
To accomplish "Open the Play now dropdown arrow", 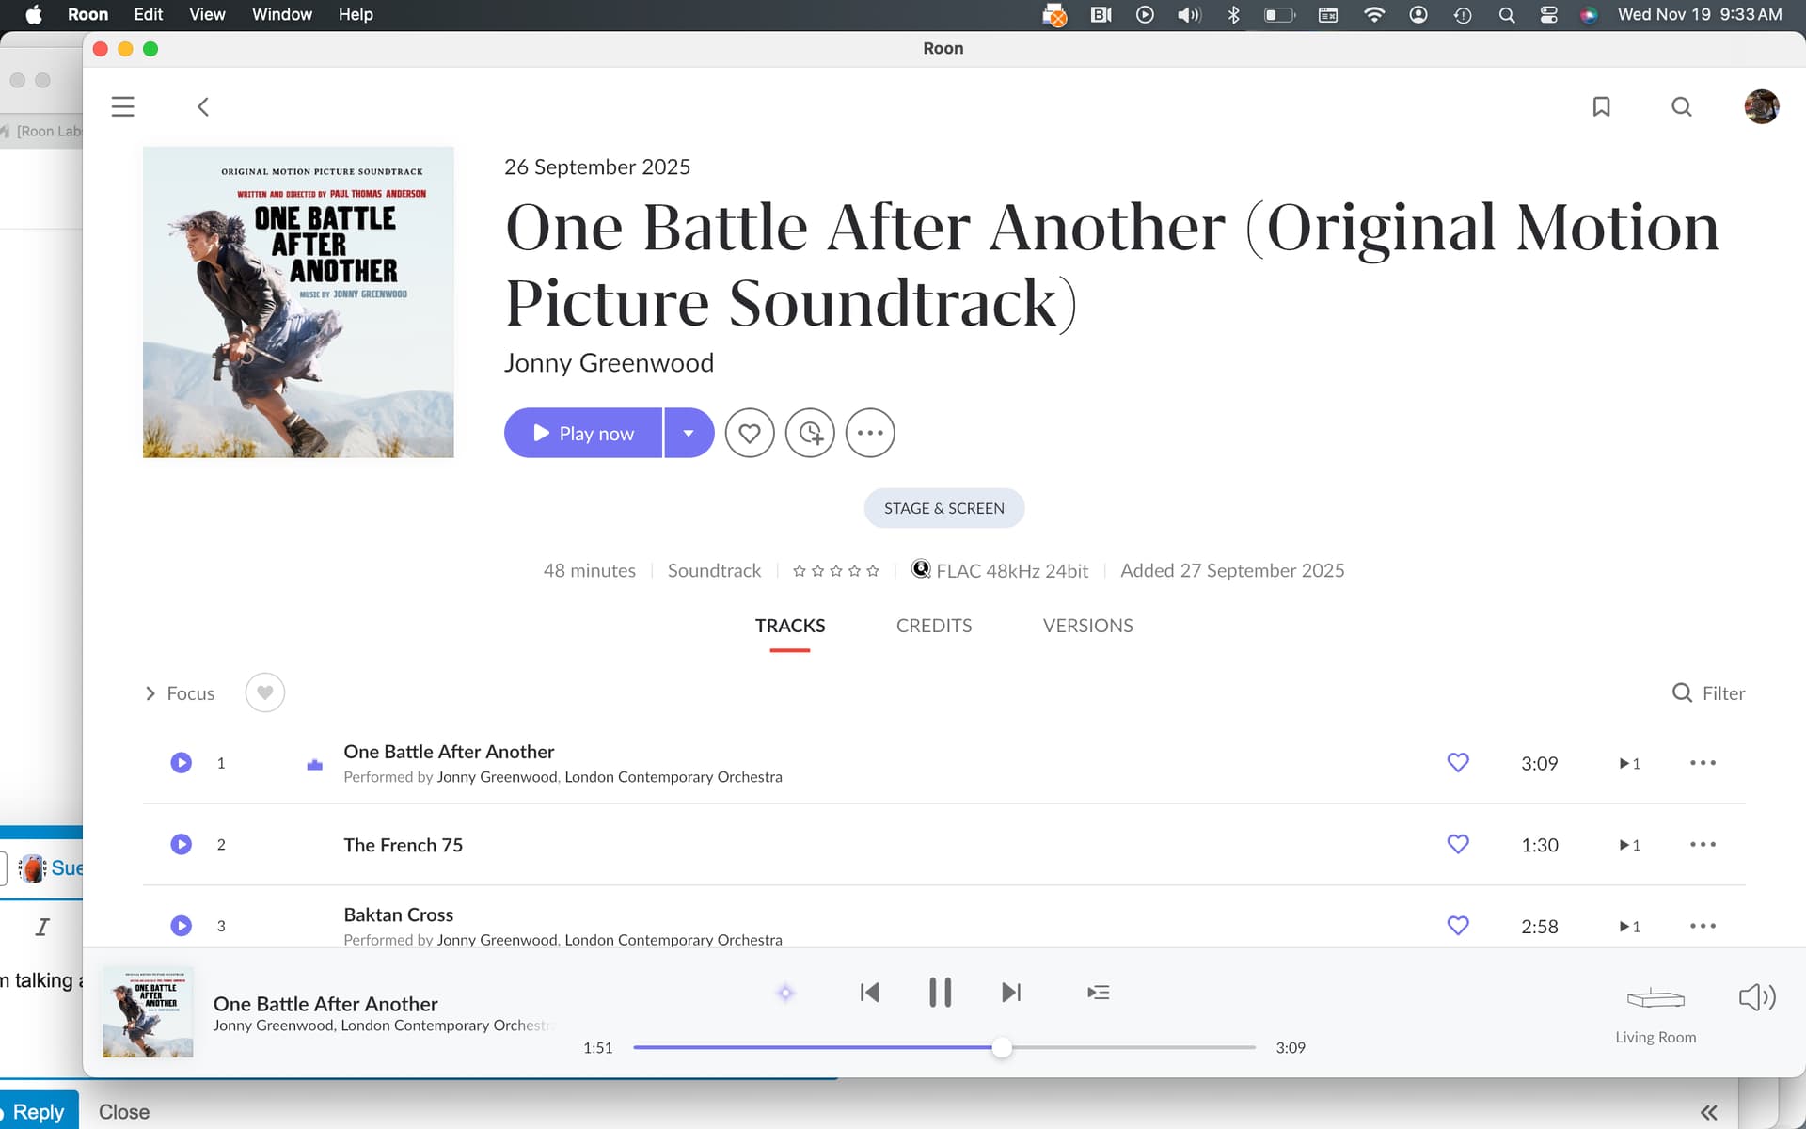I will pyautogui.click(x=689, y=433).
